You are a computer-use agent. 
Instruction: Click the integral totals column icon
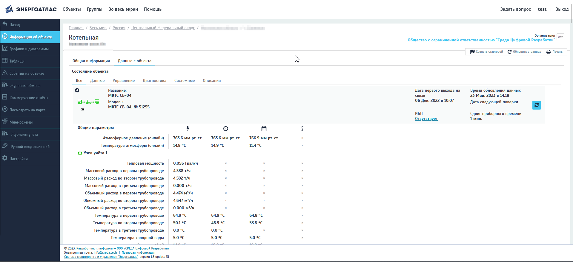(302, 129)
